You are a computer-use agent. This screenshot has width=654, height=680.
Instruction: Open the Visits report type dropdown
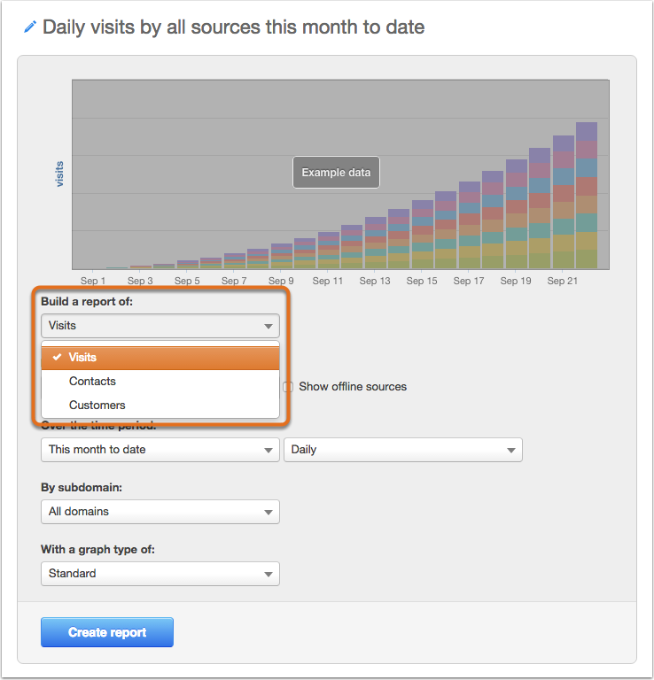160,326
